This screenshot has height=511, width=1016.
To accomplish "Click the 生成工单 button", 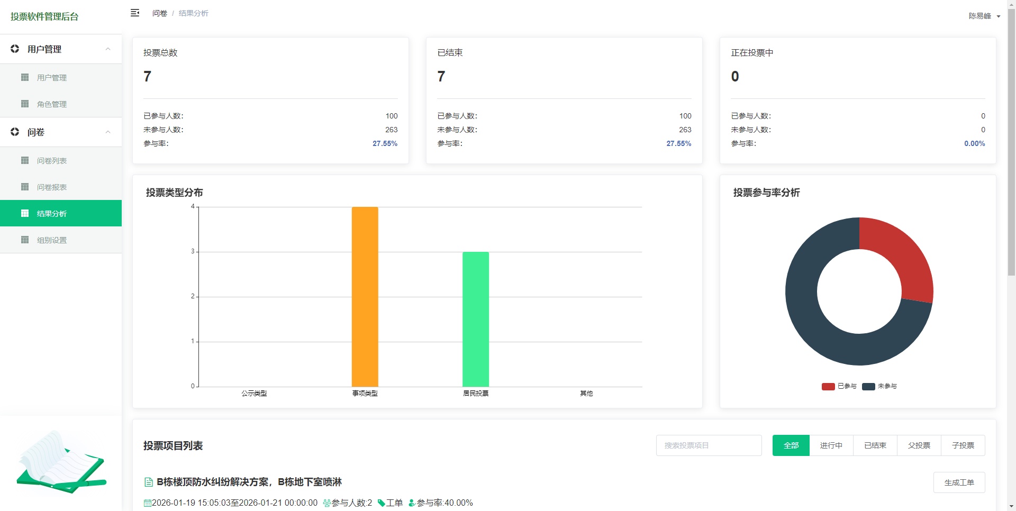I will [959, 482].
